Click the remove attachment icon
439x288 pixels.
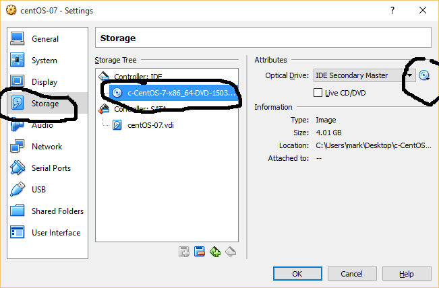[231, 252]
